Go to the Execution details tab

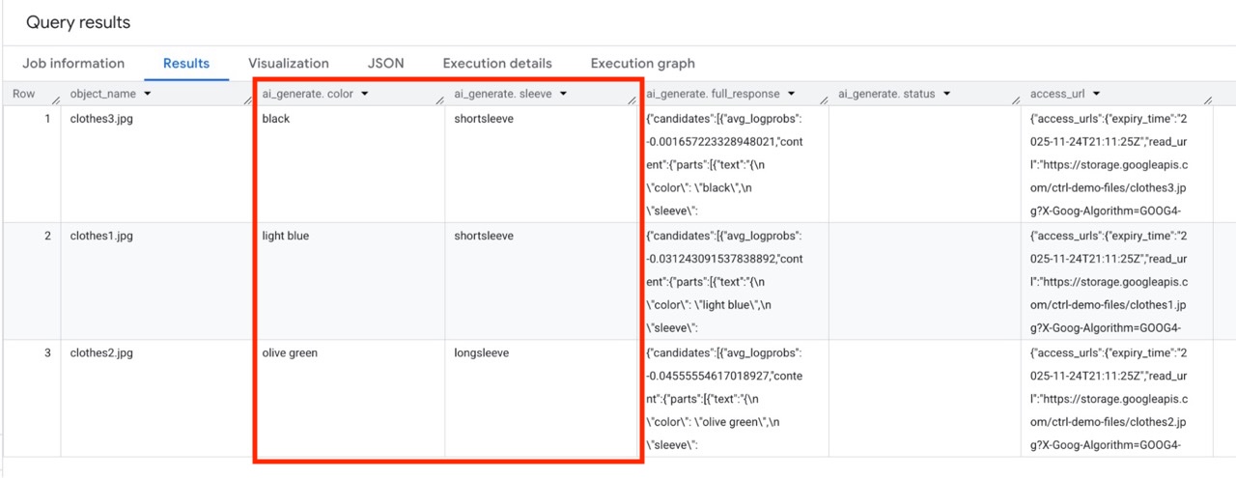(x=497, y=64)
